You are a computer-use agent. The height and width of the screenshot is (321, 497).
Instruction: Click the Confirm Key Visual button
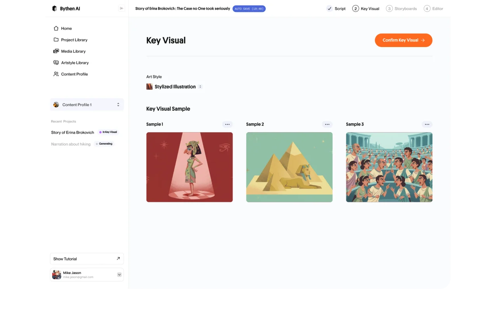[403, 40]
